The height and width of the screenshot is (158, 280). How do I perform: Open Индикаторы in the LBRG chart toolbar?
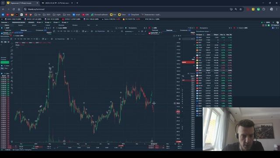pos(60,39)
